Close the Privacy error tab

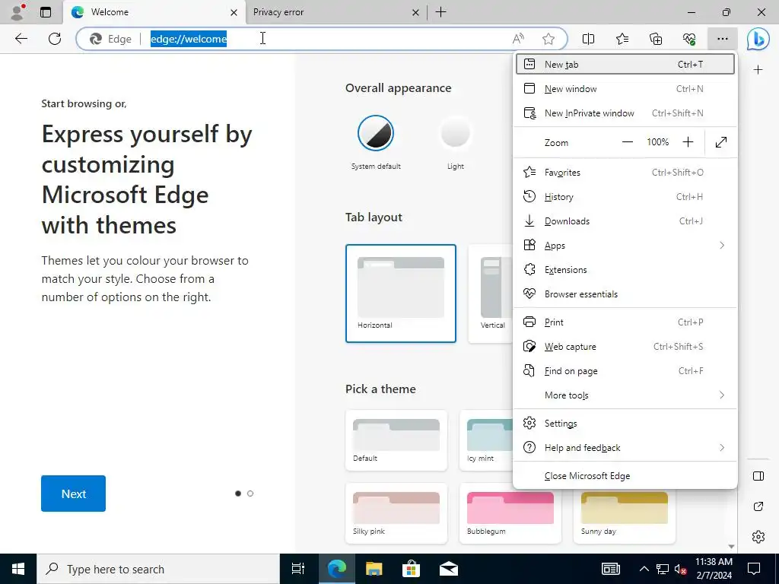pyautogui.click(x=415, y=12)
